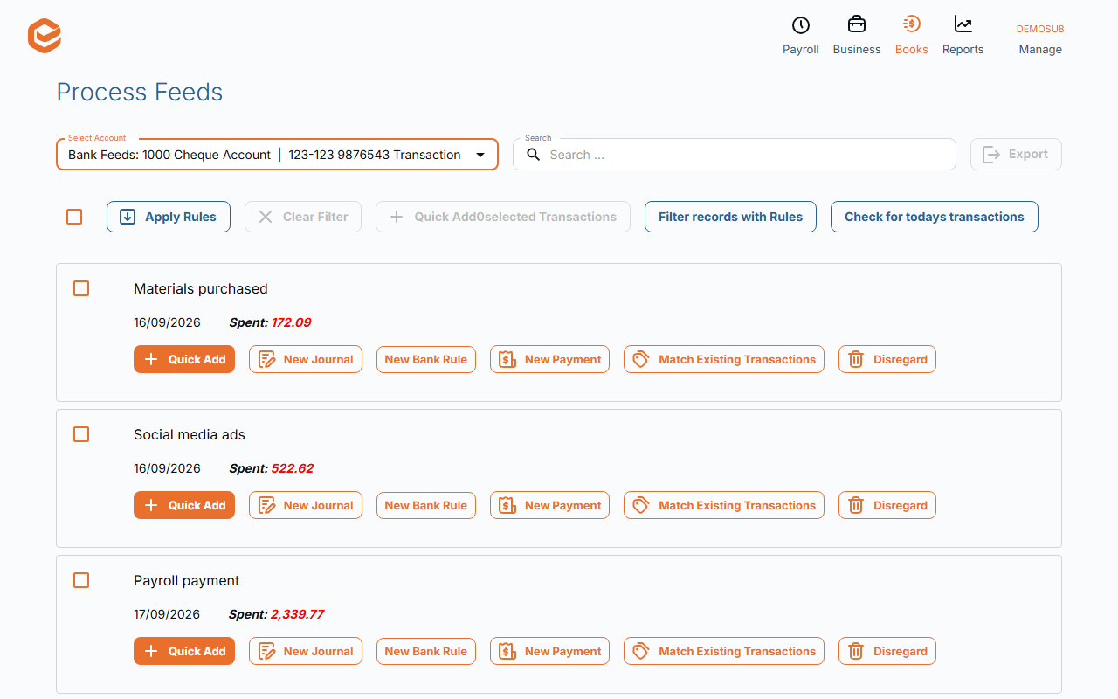Expand the Select Account dropdown arrow
1118x699 pixels.
pyautogui.click(x=480, y=155)
